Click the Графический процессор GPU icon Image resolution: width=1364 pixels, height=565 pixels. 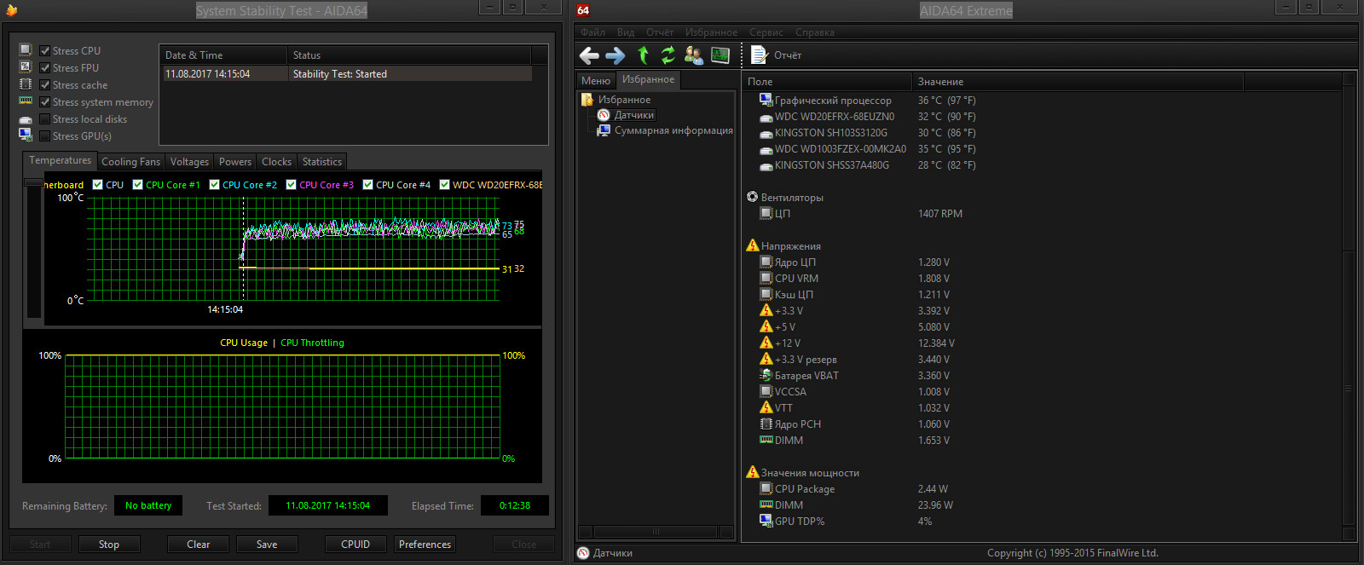pyautogui.click(x=766, y=100)
